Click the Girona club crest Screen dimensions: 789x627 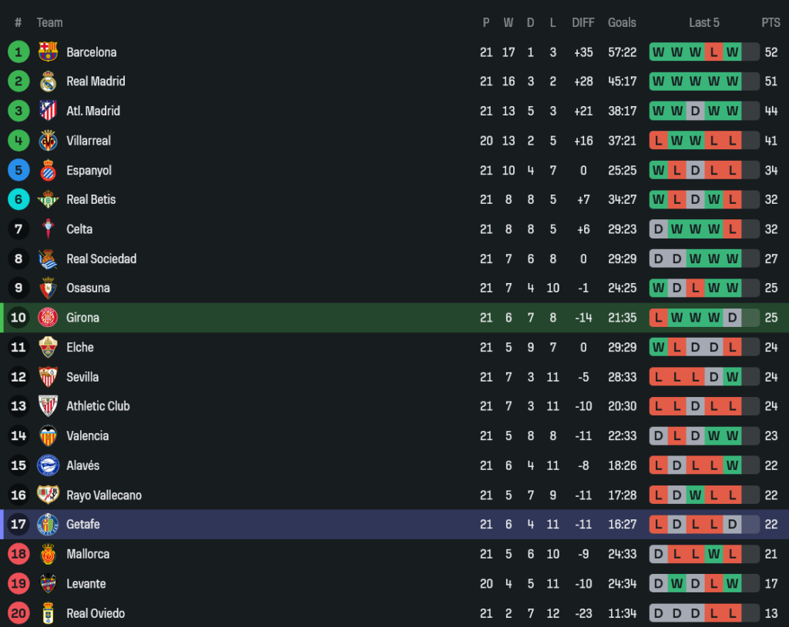pos(48,317)
